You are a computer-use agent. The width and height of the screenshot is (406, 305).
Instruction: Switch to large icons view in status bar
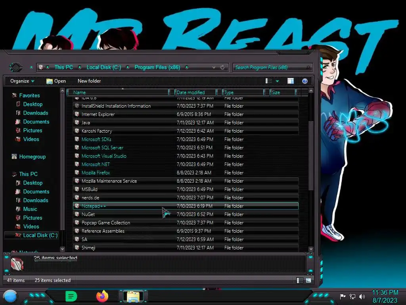tap(308, 280)
